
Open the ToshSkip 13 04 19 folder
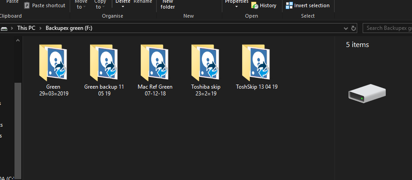click(x=257, y=67)
